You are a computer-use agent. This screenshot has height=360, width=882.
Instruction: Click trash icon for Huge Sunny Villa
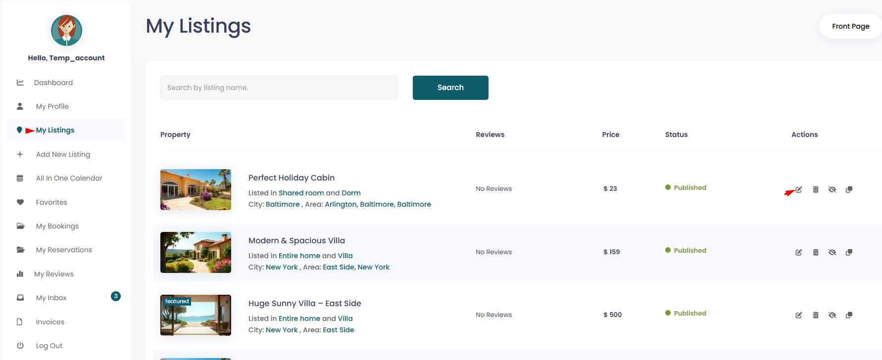pos(816,315)
